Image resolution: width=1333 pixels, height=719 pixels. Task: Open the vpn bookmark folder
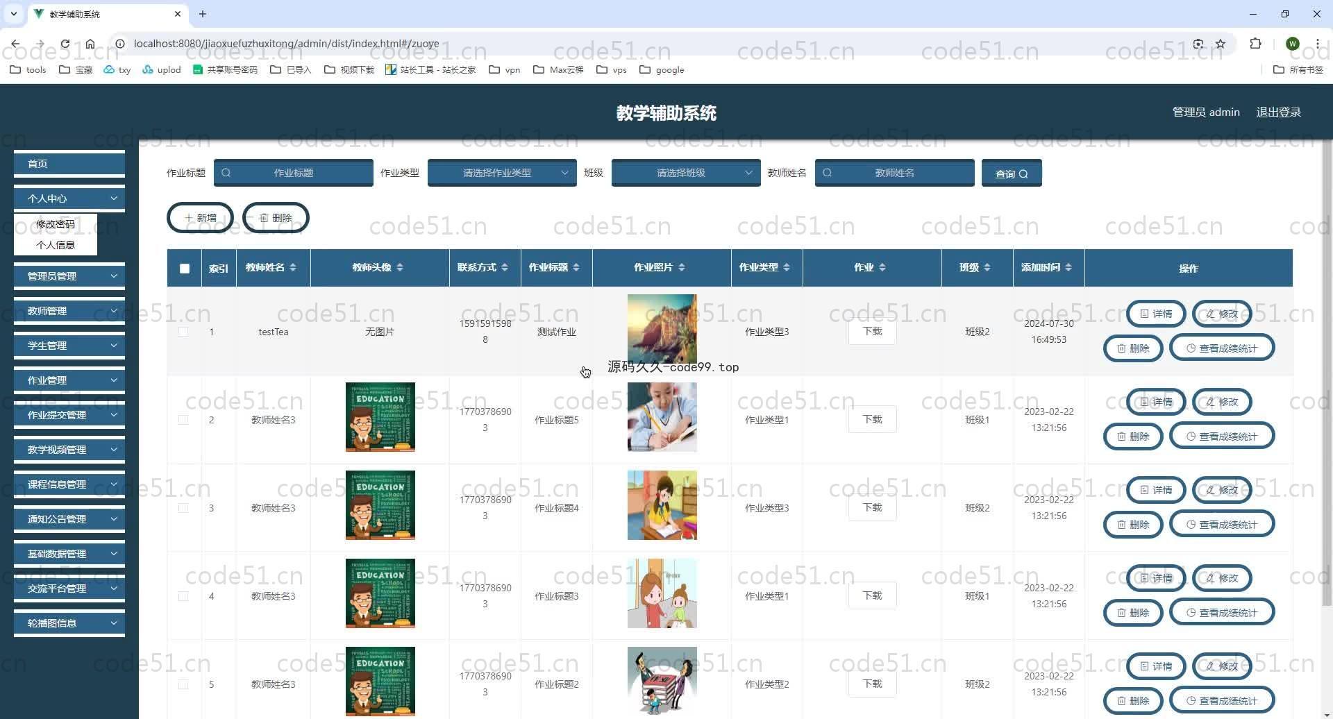(505, 69)
